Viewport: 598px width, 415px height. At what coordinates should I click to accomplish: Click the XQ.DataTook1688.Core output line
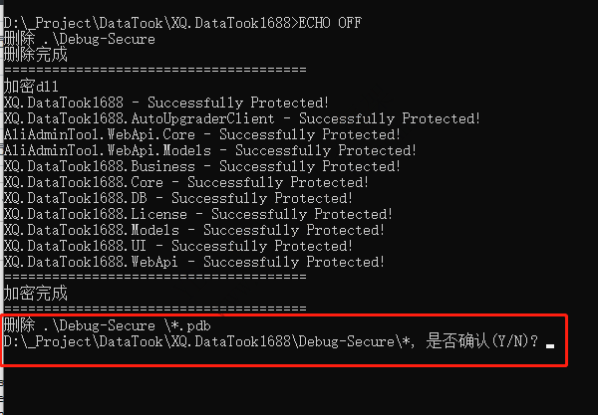186,182
